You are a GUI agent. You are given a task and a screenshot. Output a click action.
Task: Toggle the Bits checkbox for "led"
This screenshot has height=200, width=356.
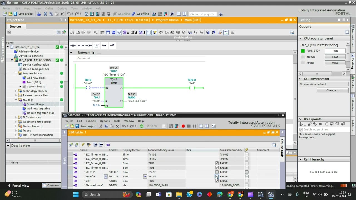click(217, 181)
